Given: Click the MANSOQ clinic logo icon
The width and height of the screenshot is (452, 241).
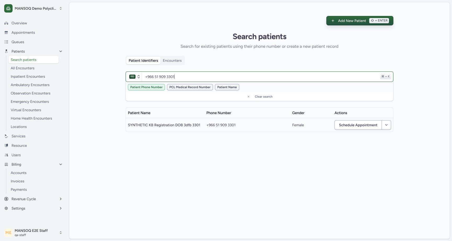Looking at the screenshot, I should click(8, 8).
